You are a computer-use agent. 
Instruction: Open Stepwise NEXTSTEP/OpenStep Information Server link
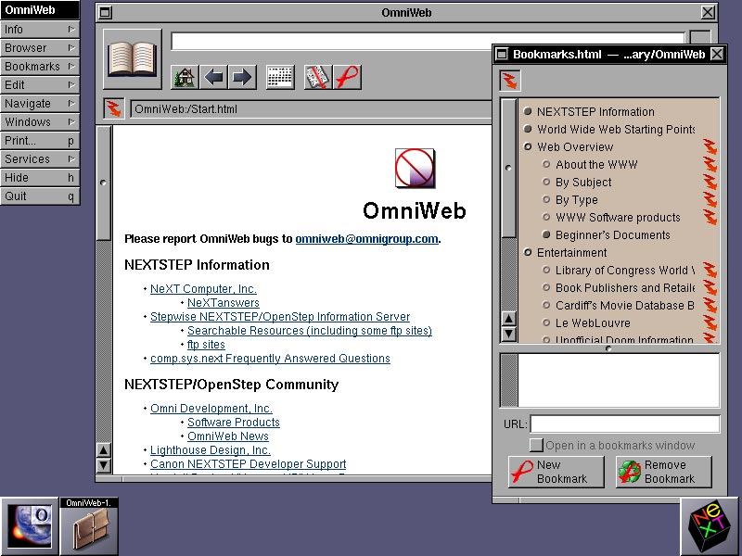pyautogui.click(x=280, y=316)
